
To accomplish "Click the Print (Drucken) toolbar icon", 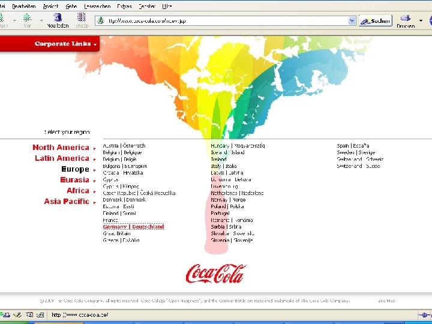I will point(406,18).
